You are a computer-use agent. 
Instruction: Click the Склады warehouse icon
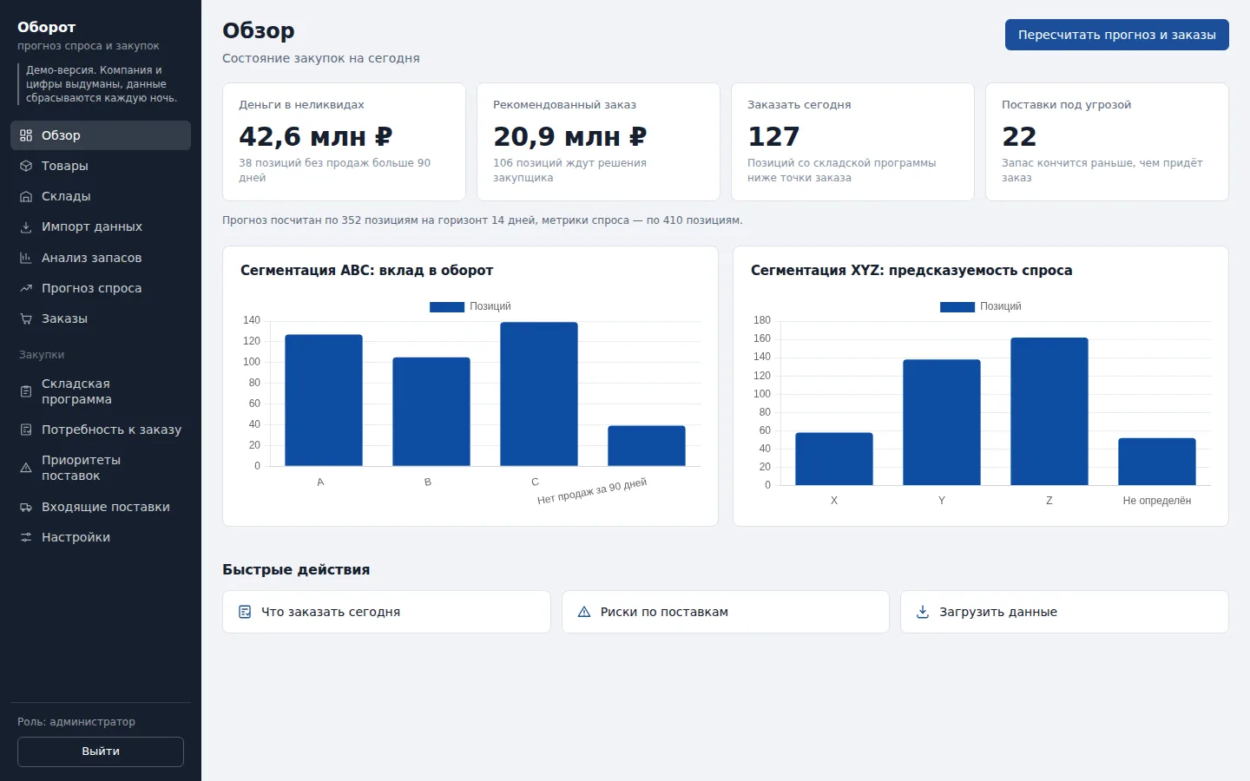[x=26, y=196]
